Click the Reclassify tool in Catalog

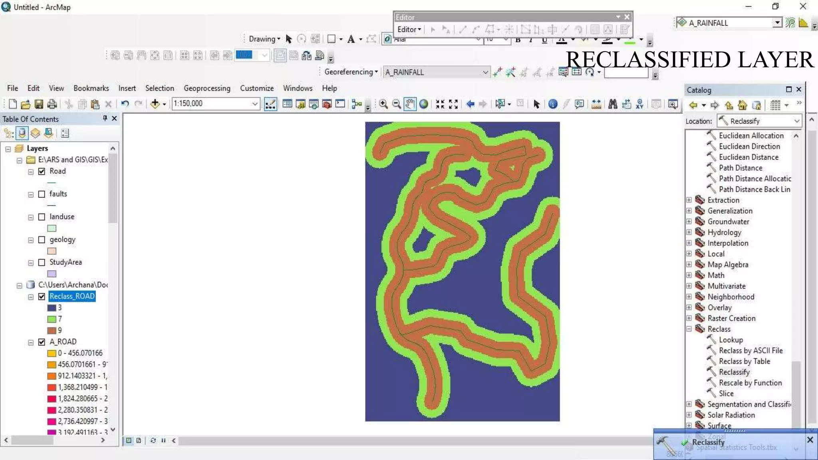[x=734, y=372]
